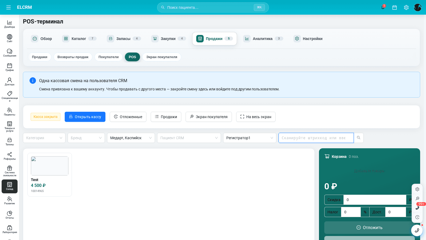426x240 pixels.
Task: Open Отчеты in sidebar
Action: 10,215
